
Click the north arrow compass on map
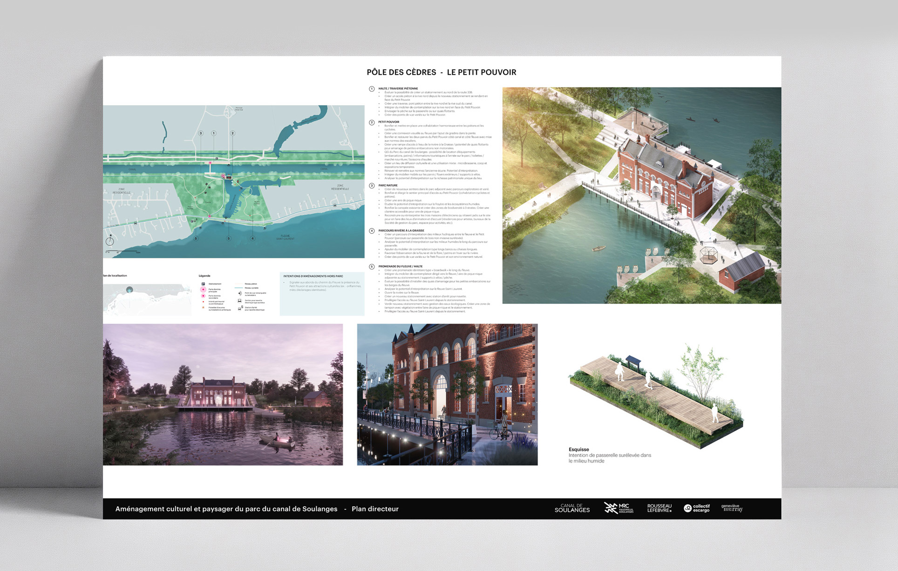pyautogui.click(x=110, y=241)
